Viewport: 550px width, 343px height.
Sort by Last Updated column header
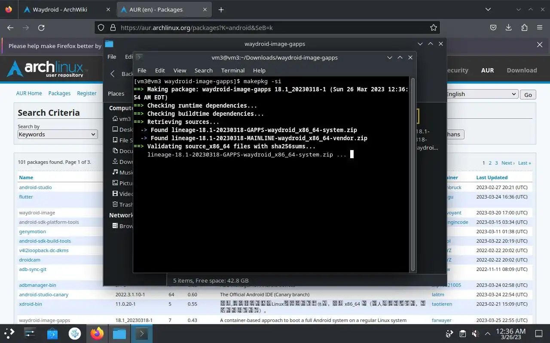492,178
